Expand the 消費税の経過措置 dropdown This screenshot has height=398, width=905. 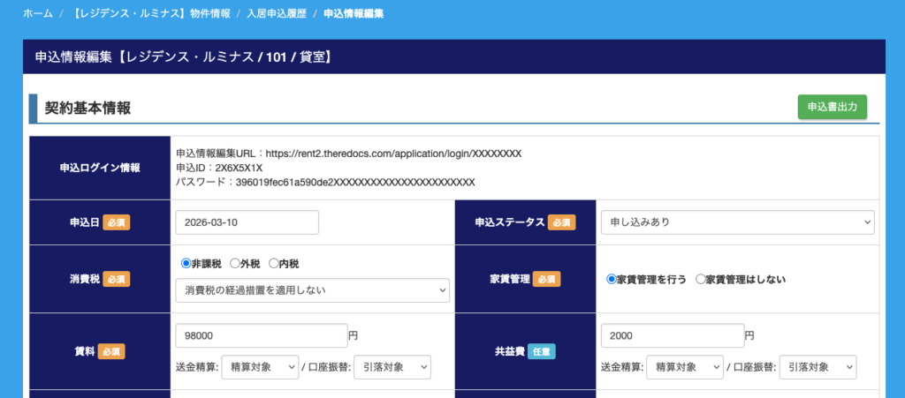click(x=312, y=290)
